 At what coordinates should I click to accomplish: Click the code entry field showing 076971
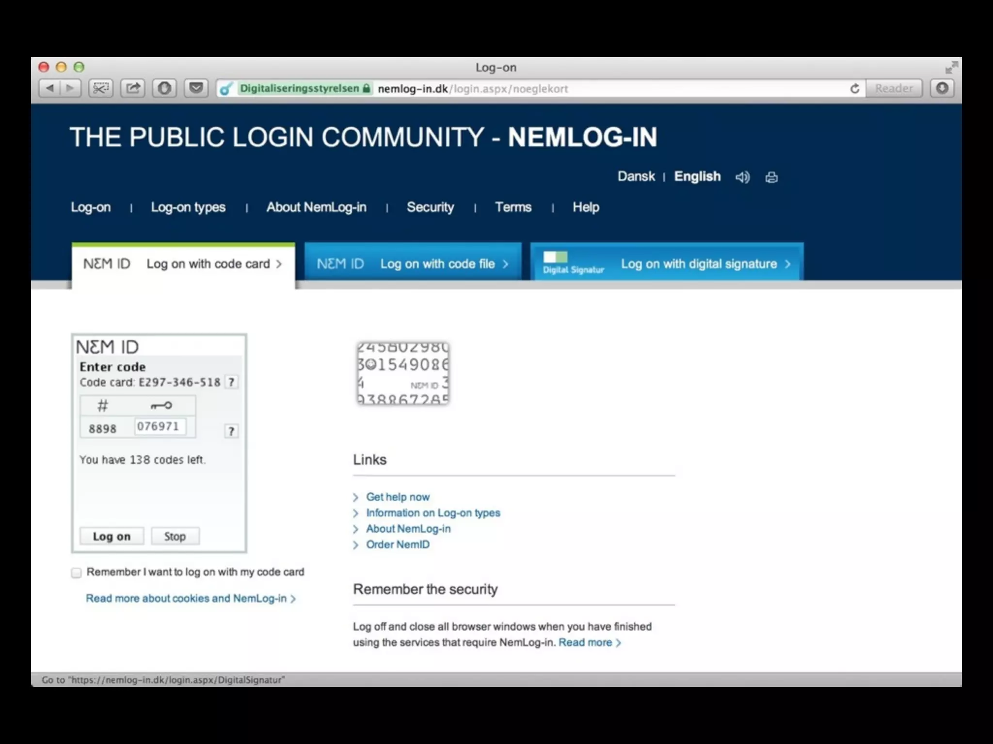tap(160, 427)
